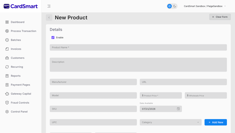Click the Reports clipboard icon
Image resolution: width=235 pixels, height=133 pixels.
[7, 76]
